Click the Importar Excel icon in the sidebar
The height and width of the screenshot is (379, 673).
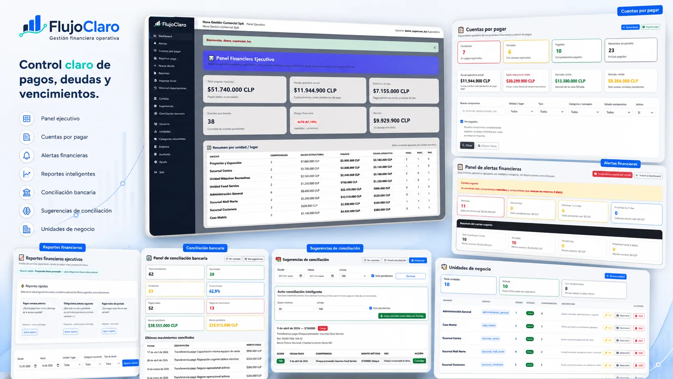[x=155, y=81]
